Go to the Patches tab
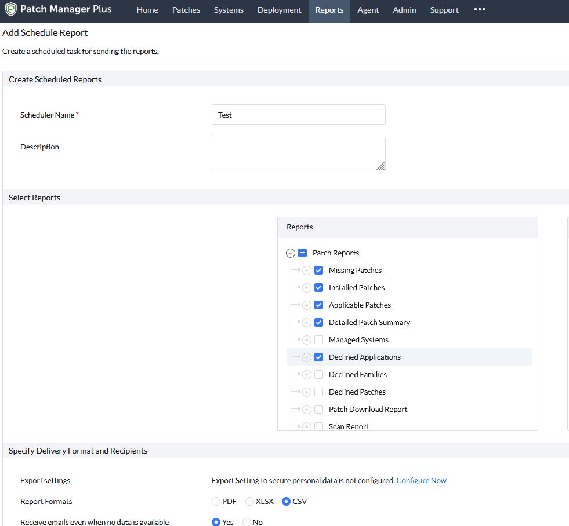 [x=186, y=10]
